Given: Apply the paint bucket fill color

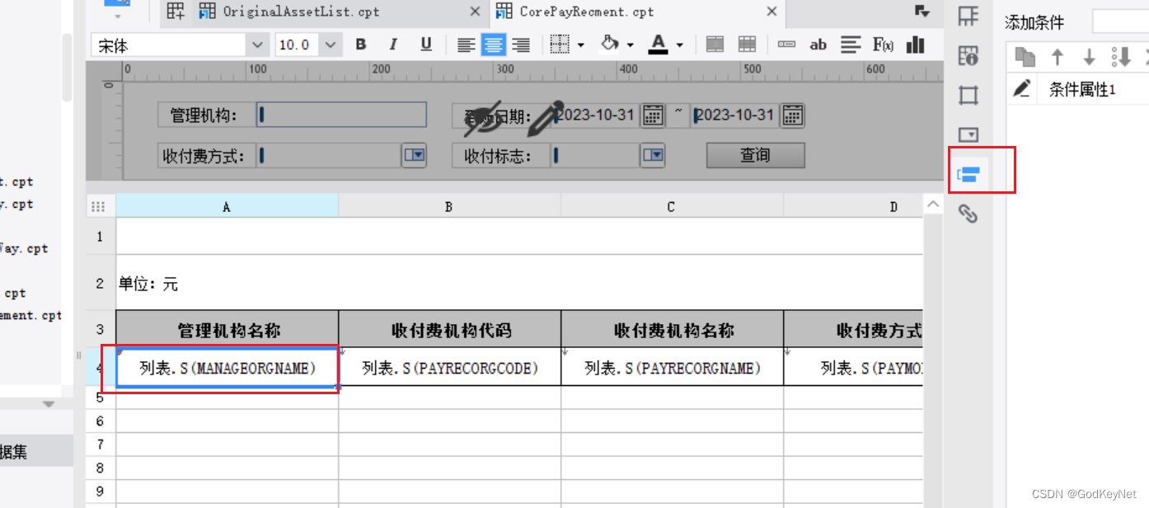Looking at the screenshot, I should click(610, 44).
